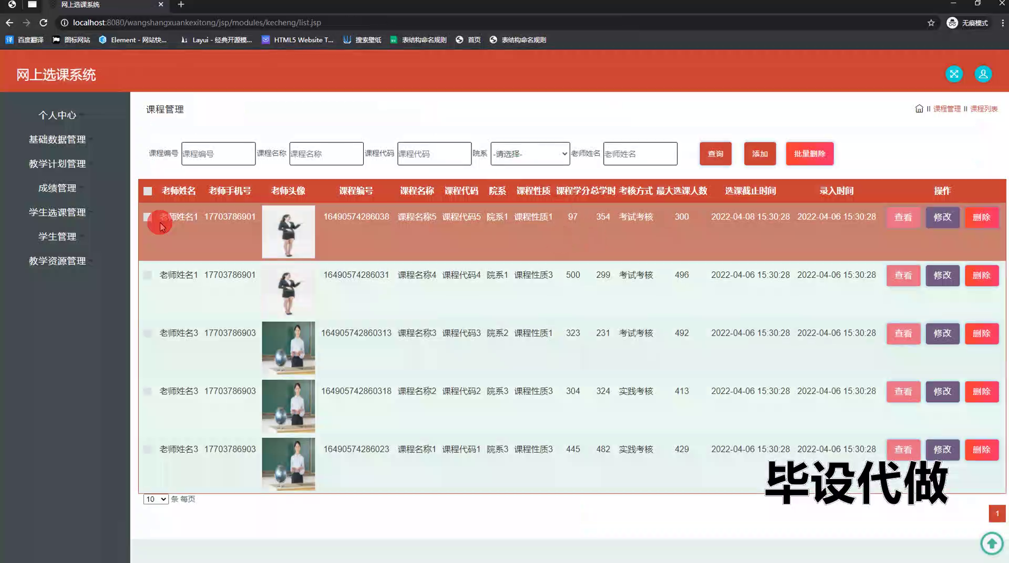Image resolution: width=1009 pixels, height=563 pixels.
Task: Click teacher photo in 课程名称5 row
Action: [289, 232]
